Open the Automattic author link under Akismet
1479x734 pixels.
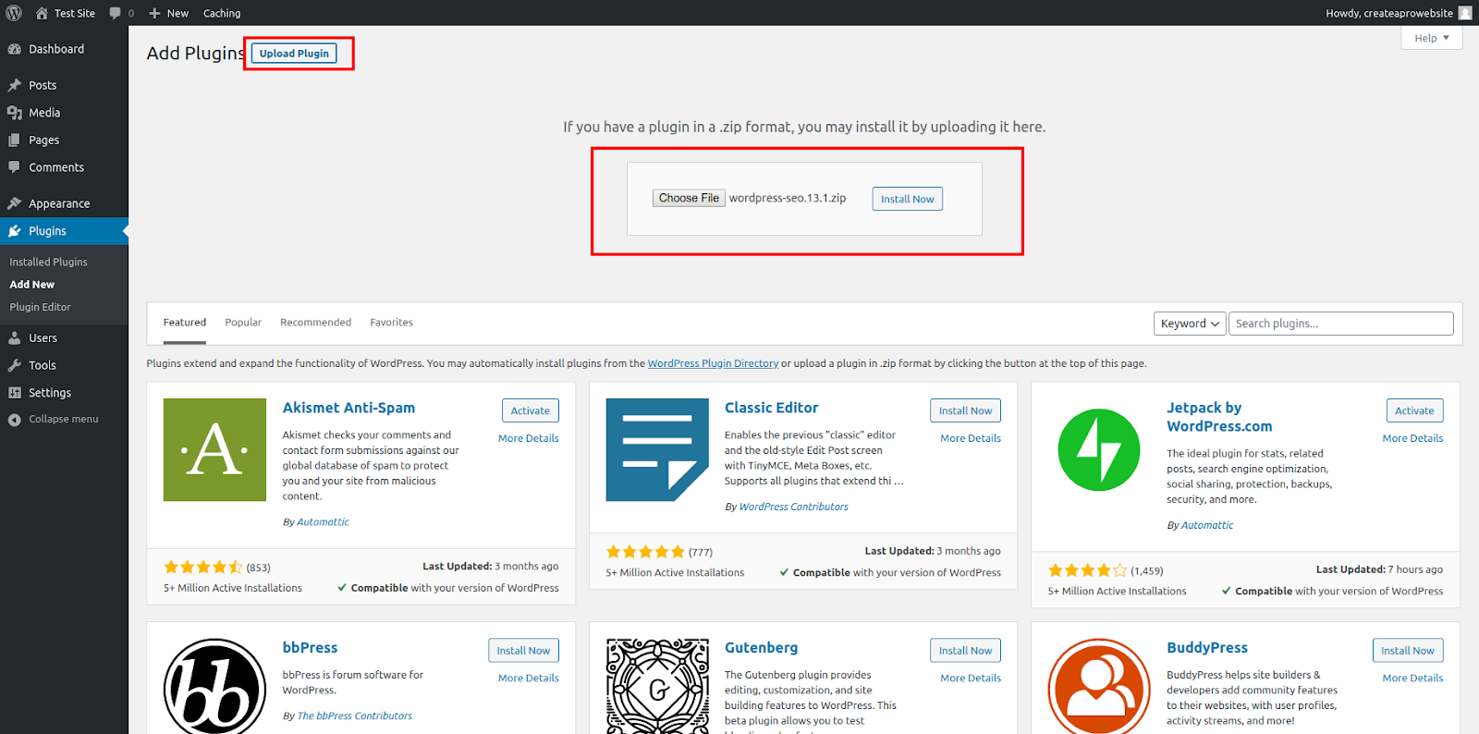click(x=323, y=522)
